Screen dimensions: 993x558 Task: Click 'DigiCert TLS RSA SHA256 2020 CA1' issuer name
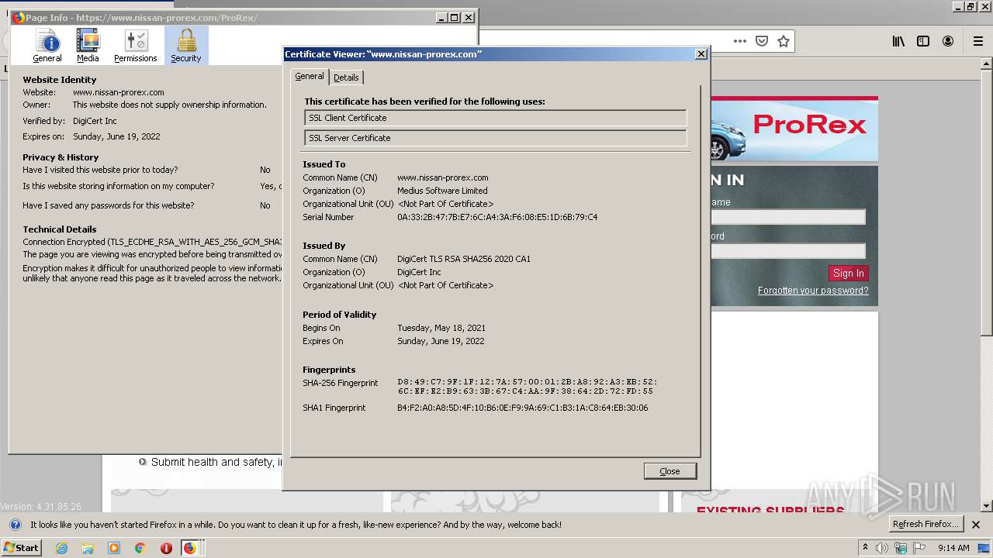pyautogui.click(x=464, y=259)
